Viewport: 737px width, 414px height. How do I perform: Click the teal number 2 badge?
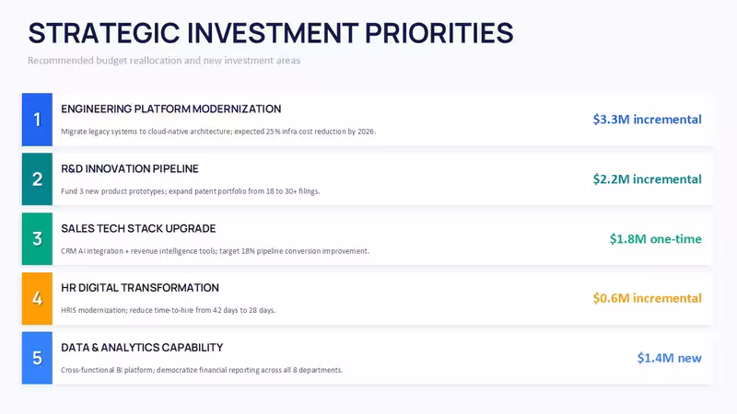37,178
